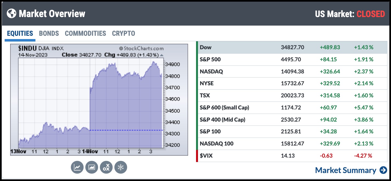
Task: Open the Commodities tab
Action: pos(85,34)
